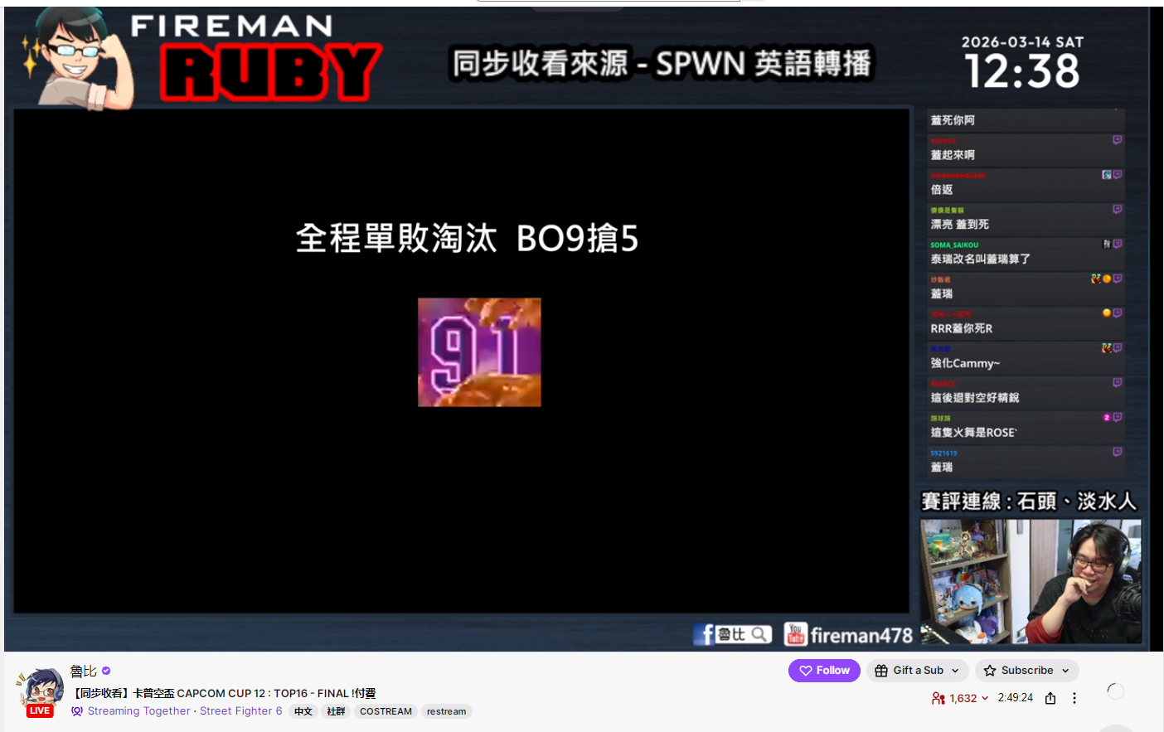Expand the 1,632 viewer count dropdown
1164x732 pixels.
click(960, 698)
